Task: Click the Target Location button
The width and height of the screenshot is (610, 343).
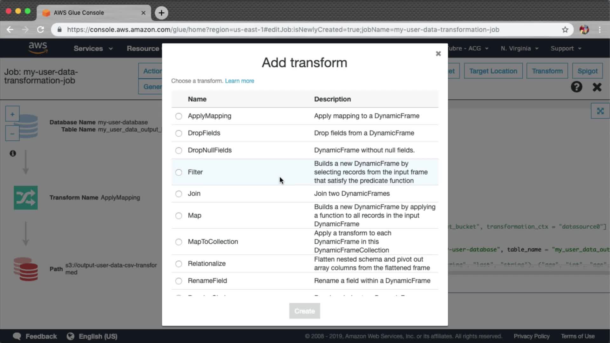Action: point(493,71)
